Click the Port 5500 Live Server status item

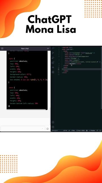coord(80,131)
